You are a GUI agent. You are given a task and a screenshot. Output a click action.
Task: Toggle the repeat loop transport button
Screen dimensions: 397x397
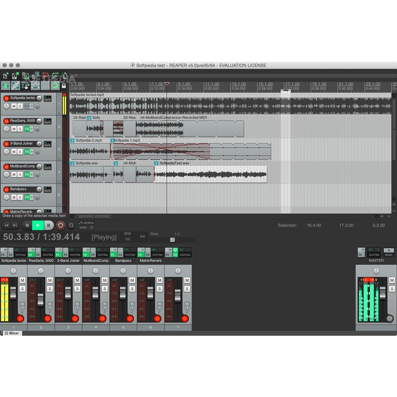click(71, 225)
